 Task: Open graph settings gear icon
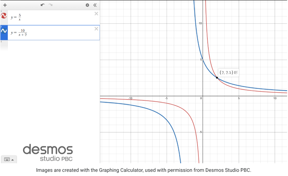[88, 5]
